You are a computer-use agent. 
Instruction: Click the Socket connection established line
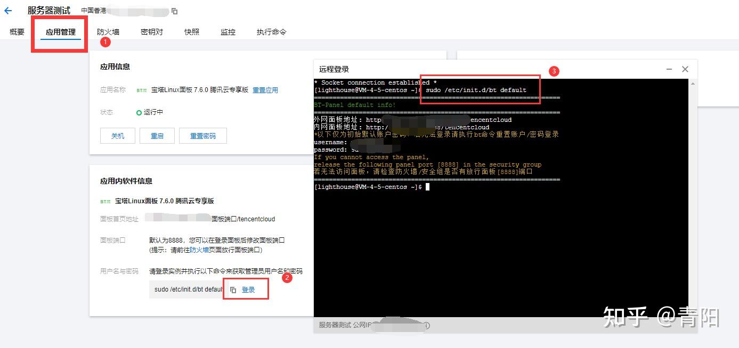pos(376,82)
